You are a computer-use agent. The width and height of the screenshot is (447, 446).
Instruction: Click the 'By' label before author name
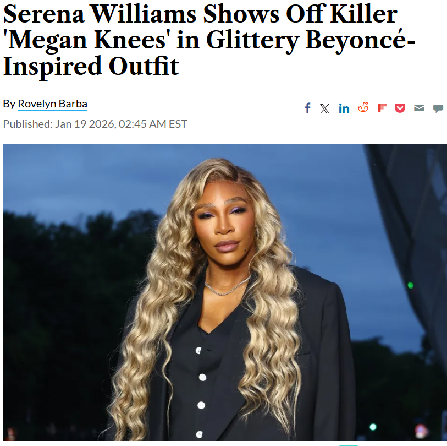(x=9, y=104)
